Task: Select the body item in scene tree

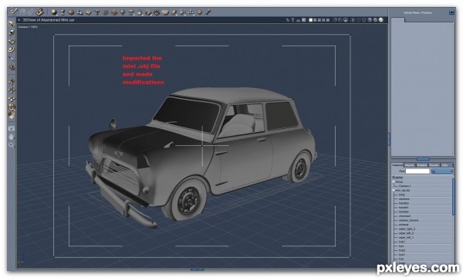Action: click(x=402, y=195)
